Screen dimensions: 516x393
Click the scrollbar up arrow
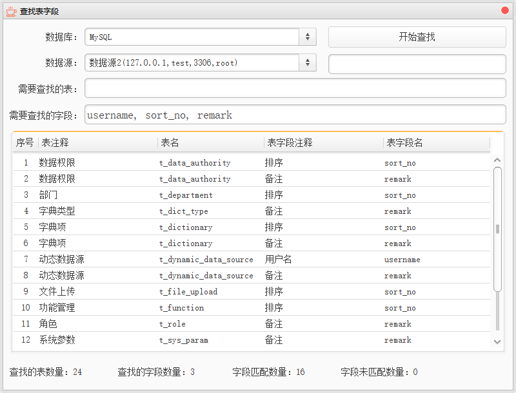[497, 160]
